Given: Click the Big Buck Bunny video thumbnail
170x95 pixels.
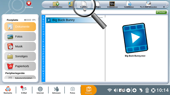Looking at the screenshot, I should click(x=135, y=38).
